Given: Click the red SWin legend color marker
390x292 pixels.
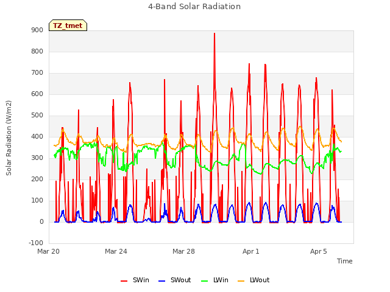Looking at the screenshot, I should pos(124,281).
